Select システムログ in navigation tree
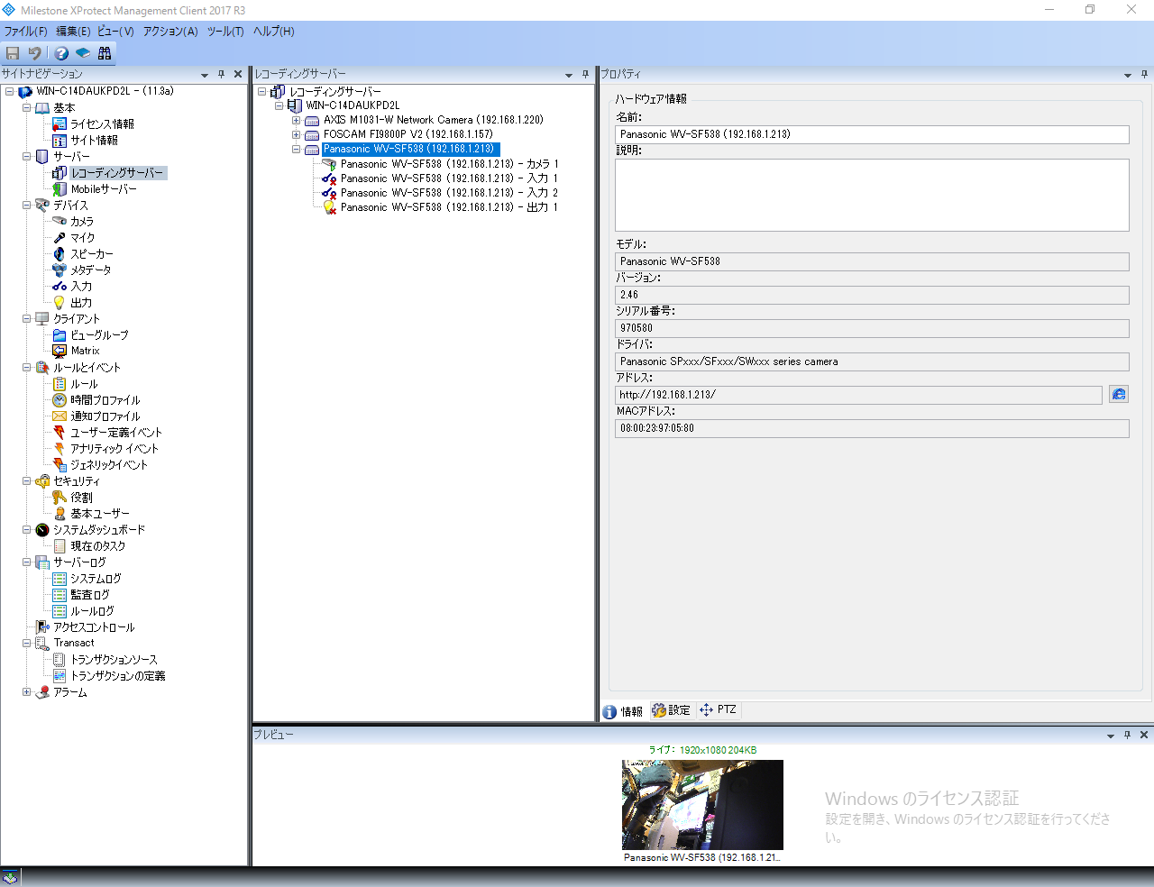Image resolution: width=1154 pixels, height=887 pixels. [96, 579]
